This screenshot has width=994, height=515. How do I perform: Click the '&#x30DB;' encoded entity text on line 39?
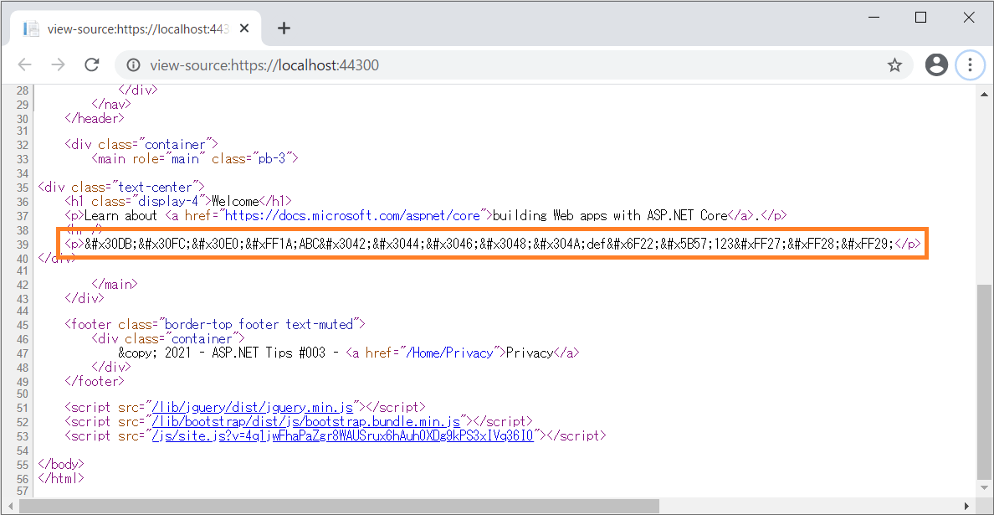pos(111,245)
